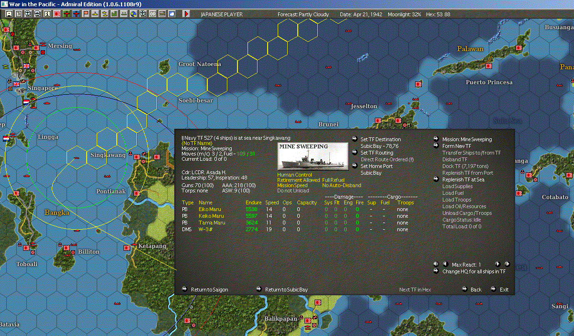Select Form New TF option
Image resolution: width=574 pixels, height=336 pixels.
[457, 146]
